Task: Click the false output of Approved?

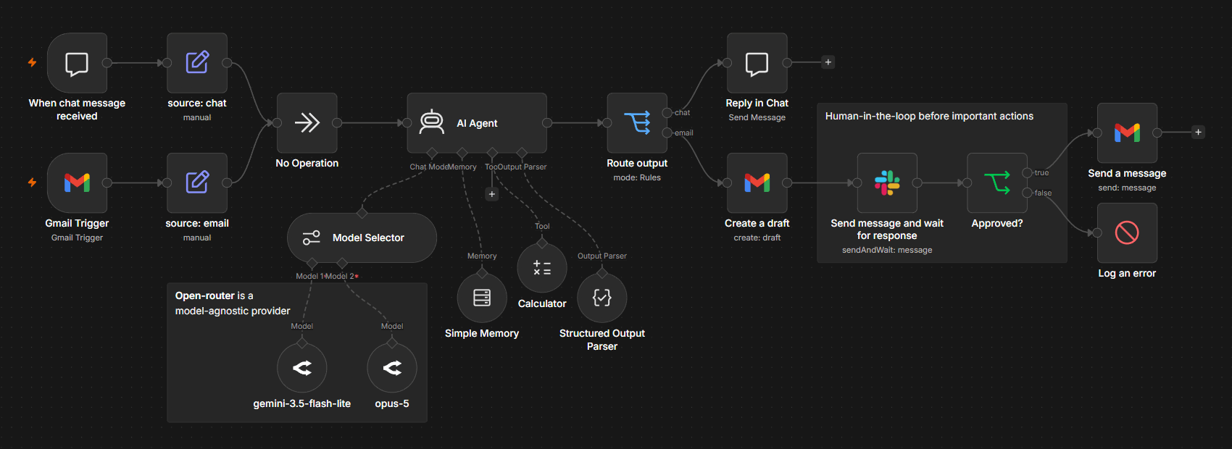Action: [1027, 193]
